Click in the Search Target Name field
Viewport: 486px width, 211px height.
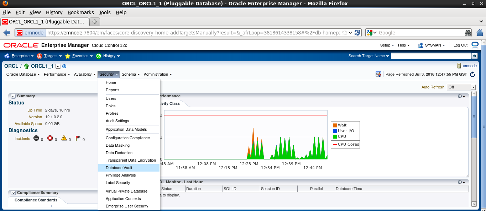tap(431, 56)
